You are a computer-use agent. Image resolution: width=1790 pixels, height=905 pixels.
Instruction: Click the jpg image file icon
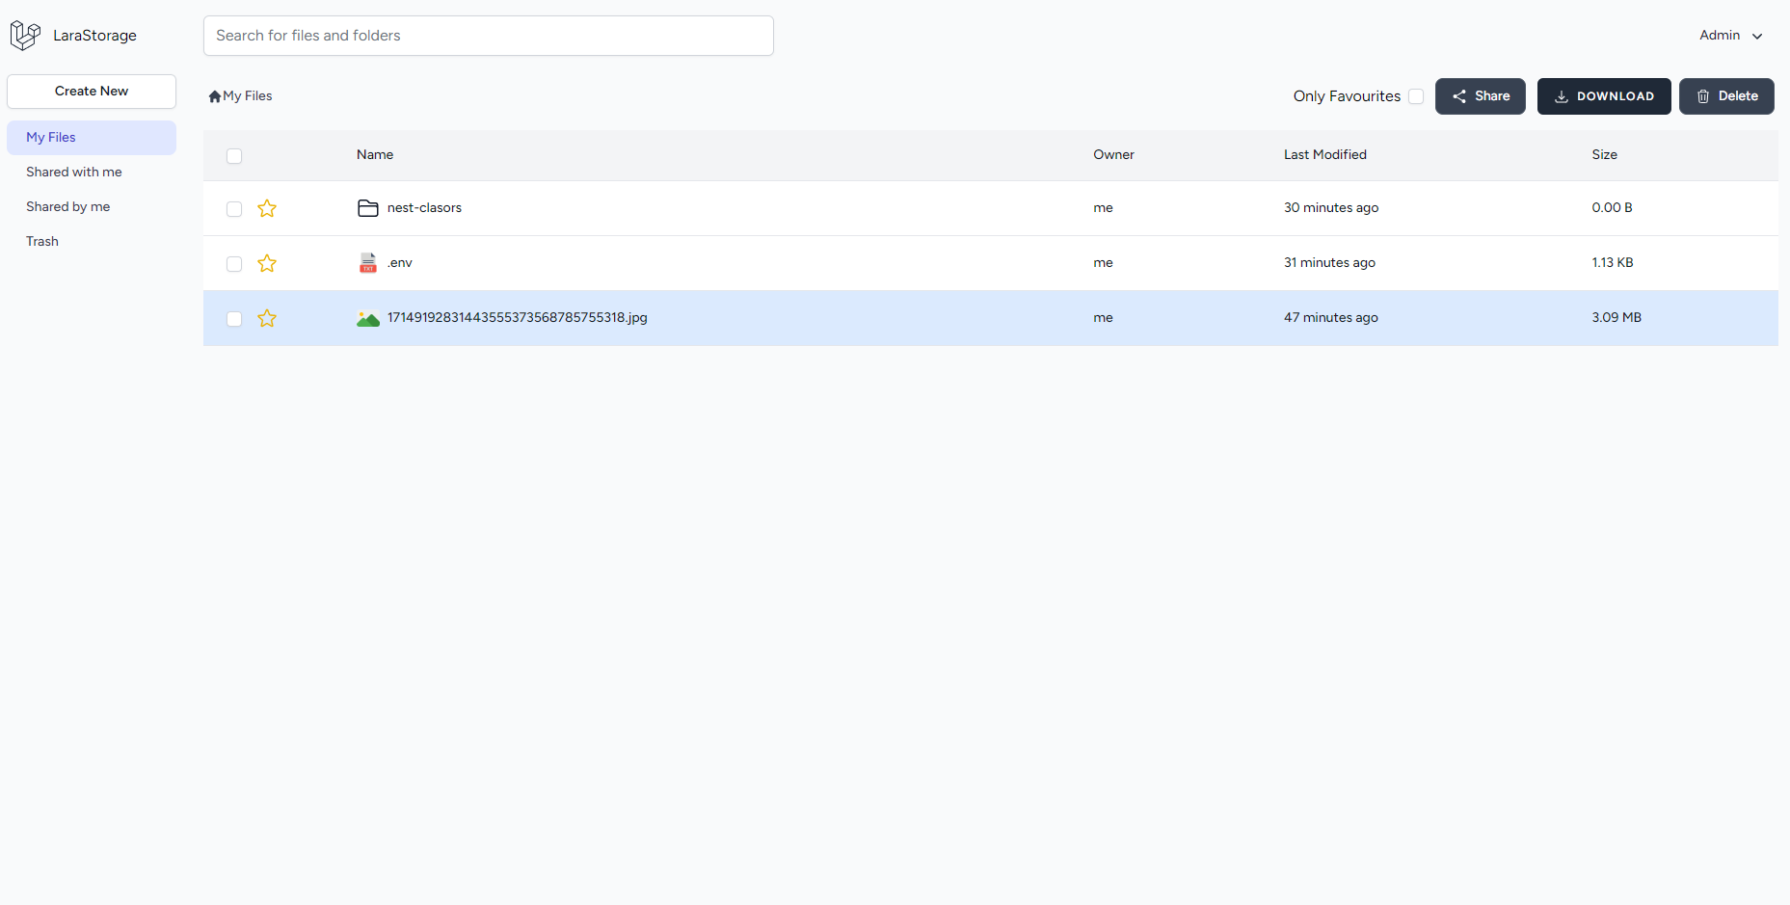(x=367, y=318)
